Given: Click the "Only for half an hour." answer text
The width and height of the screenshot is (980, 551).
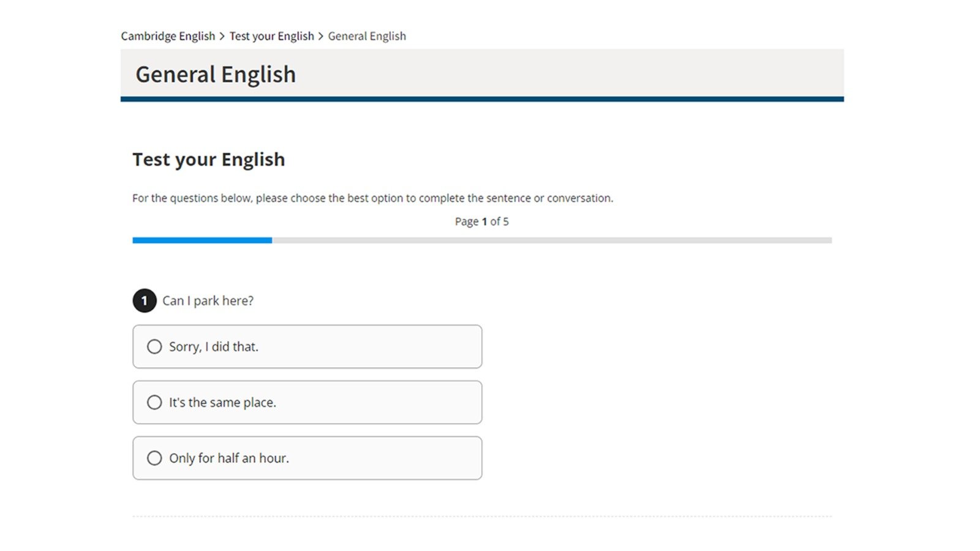Looking at the screenshot, I should 229,458.
